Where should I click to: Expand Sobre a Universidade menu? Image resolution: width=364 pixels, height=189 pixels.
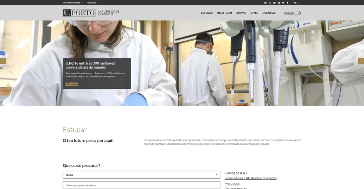coord(73,3)
